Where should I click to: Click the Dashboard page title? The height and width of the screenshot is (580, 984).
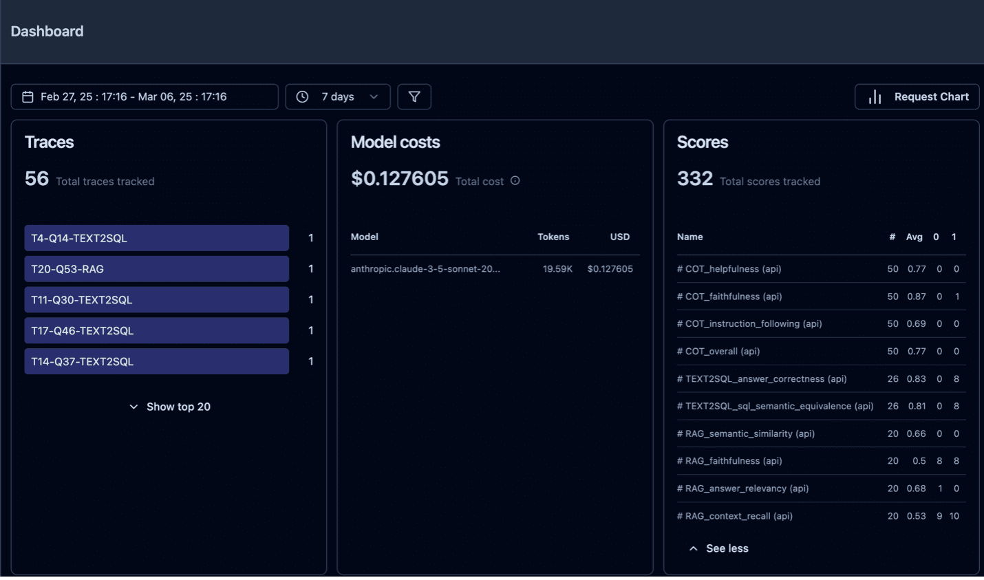coord(47,32)
